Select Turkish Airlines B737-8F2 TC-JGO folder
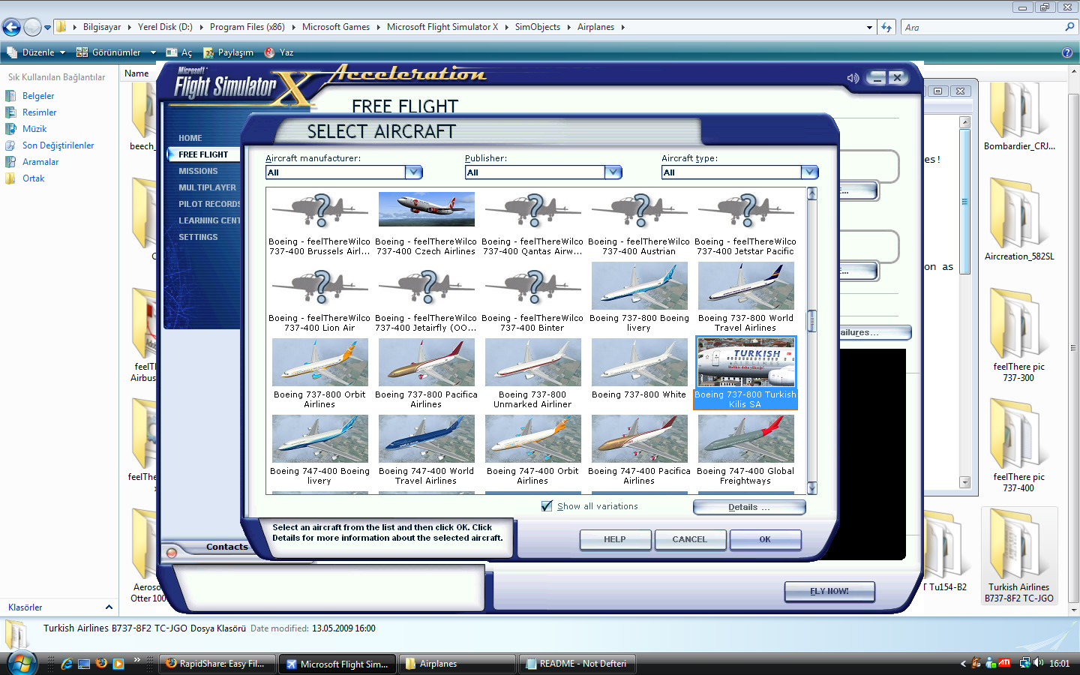Viewport: 1080px width, 675px height. tap(1018, 556)
